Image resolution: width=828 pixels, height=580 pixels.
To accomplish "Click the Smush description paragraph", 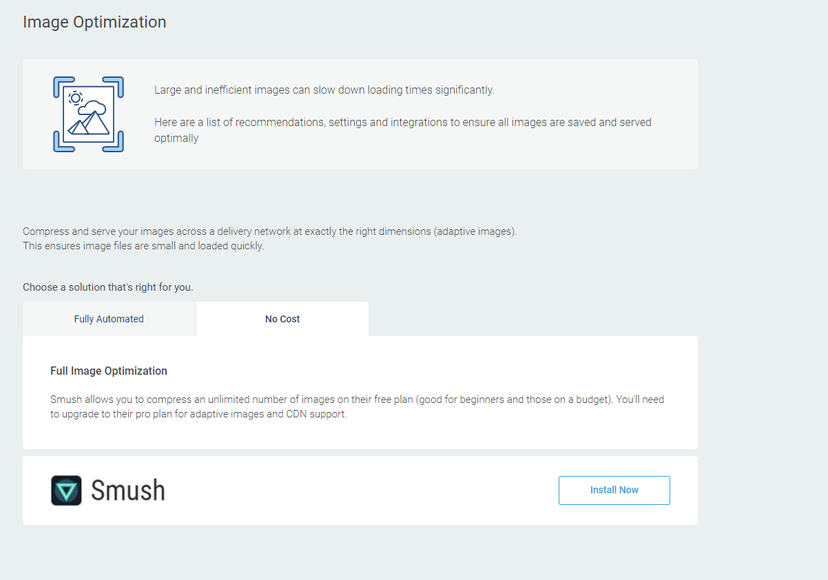I will [358, 406].
